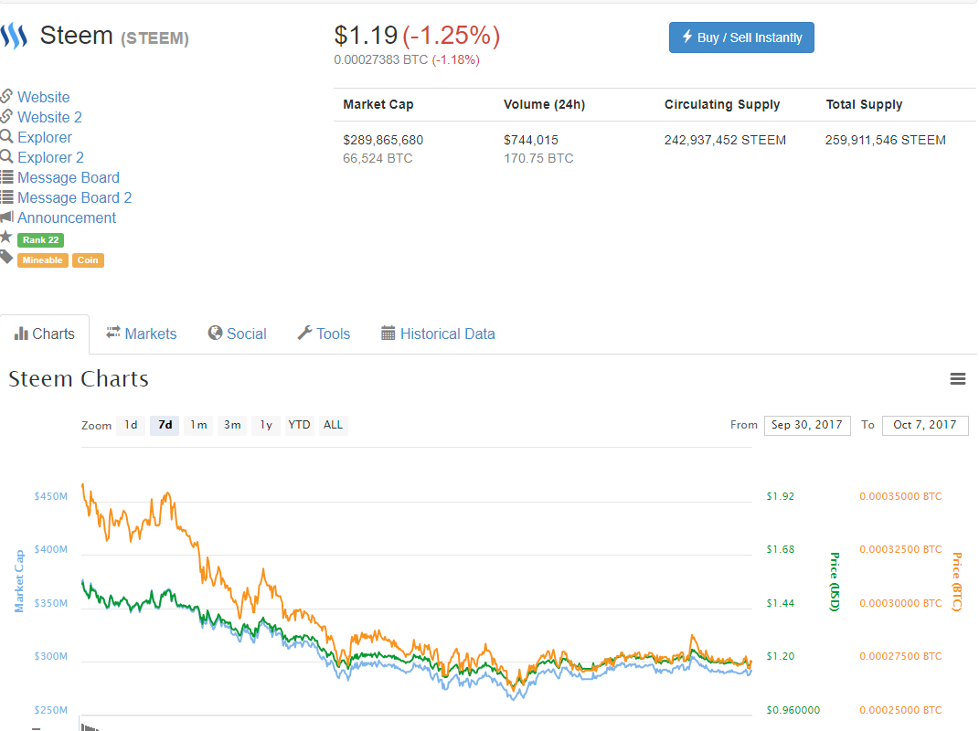
Task: Click the 66,524 BTC market cap value
Action: pos(378,159)
